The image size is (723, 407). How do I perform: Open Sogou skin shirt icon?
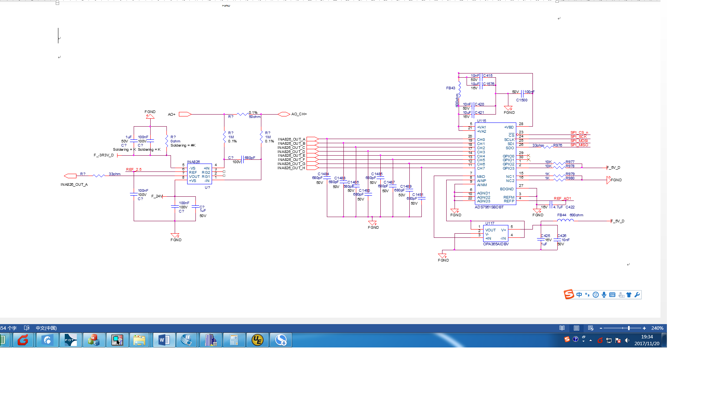click(629, 295)
